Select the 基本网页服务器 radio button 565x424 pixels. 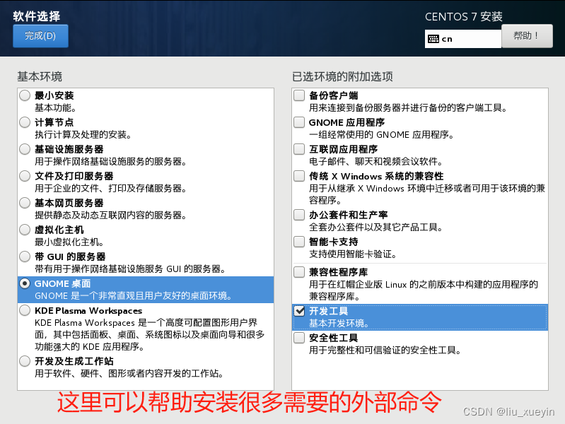point(25,203)
